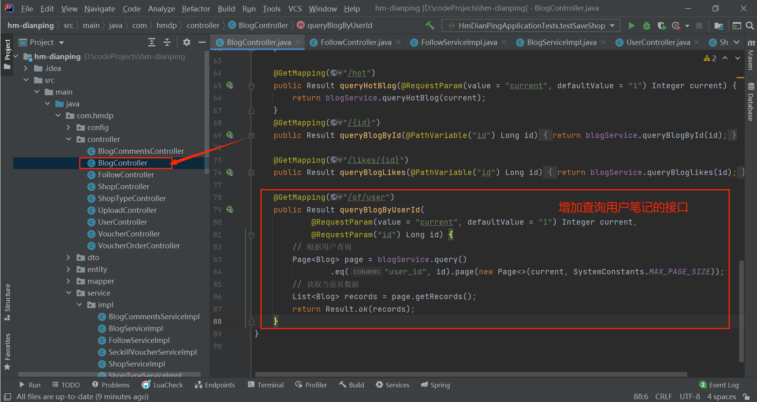Image resolution: width=757 pixels, height=402 pixels.
Task: Expand folded method at line 74
Action: pyautogui.click(x=251, y=172)
